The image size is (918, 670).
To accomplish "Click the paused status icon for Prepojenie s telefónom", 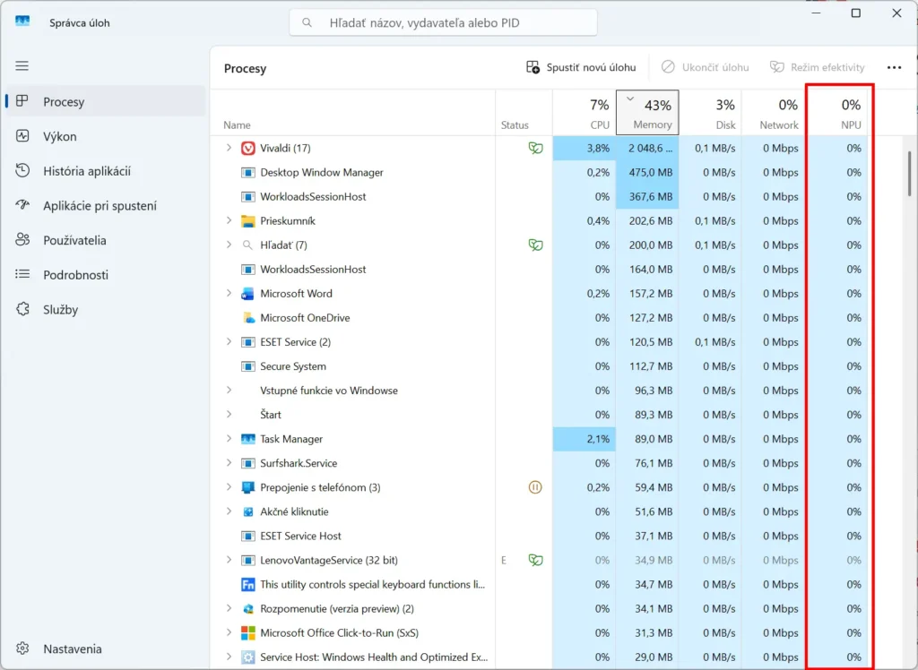I will 535,487.
